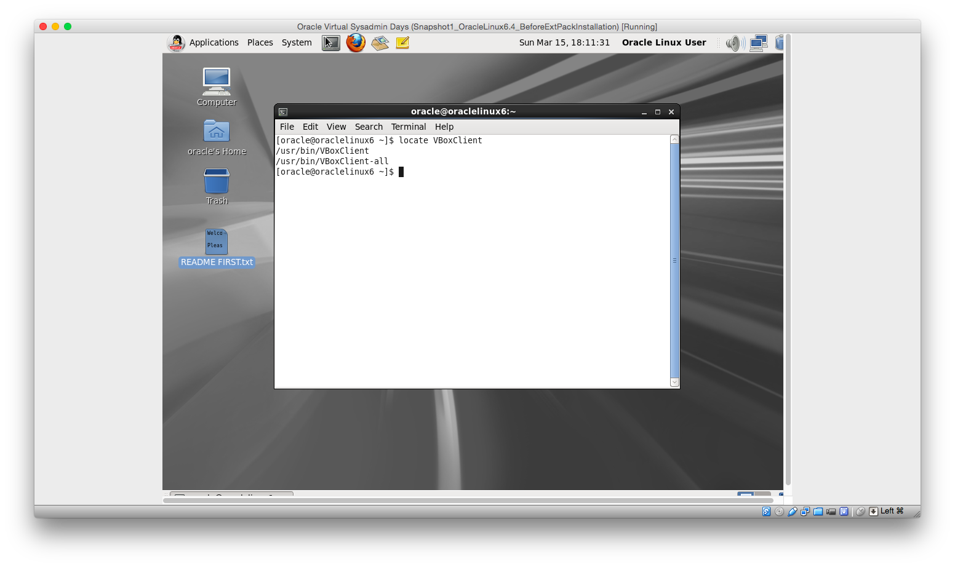
Task: Open the Oracle Linux User menu
Action: (664, 42)
